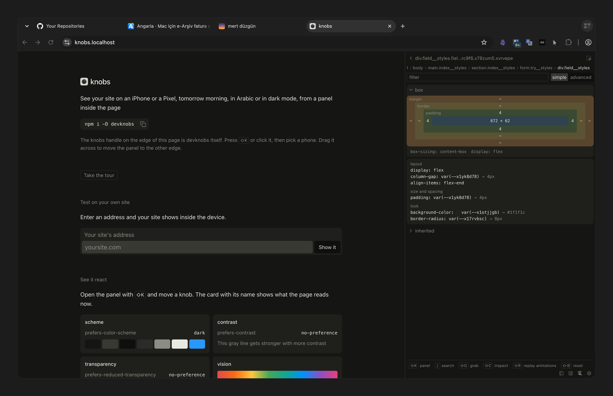This screenshot has height=396, width=613.
Task: Collapse the box section
Action: coord(416,90)
